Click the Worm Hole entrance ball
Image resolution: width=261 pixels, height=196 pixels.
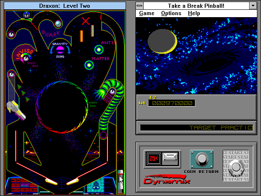[x=113, y=91]
